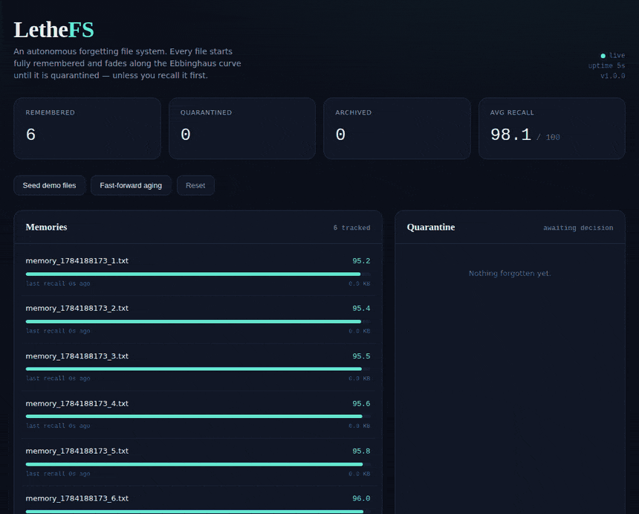Image resolution: width=639 pixels, height=514 pixels.
Task: Click the 'awaiting decision' label
Action: click(x=578, y=228)
